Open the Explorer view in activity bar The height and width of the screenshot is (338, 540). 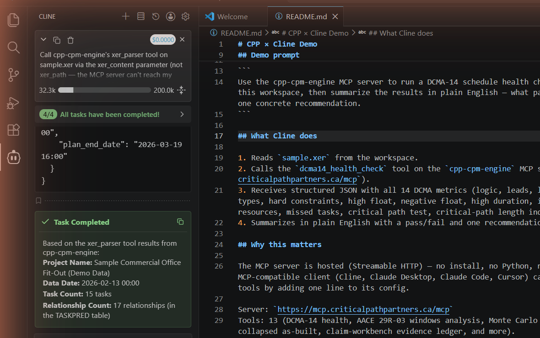pos(13,20)
